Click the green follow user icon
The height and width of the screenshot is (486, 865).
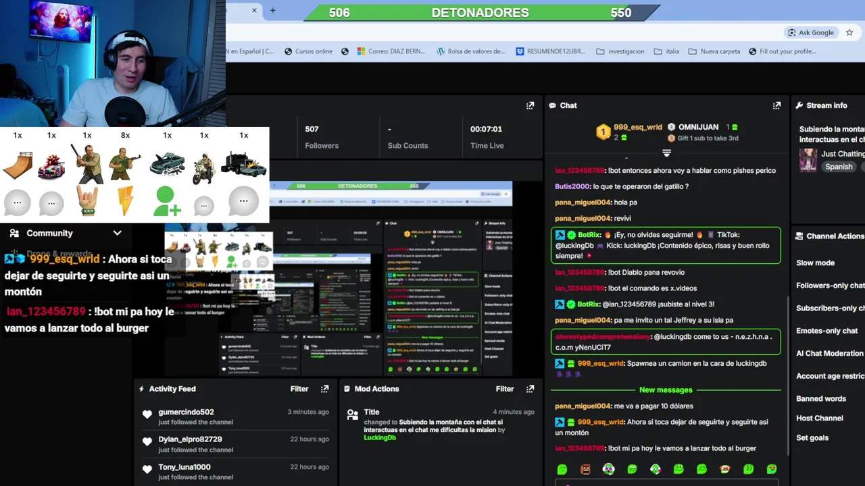[x=167, y=201]
